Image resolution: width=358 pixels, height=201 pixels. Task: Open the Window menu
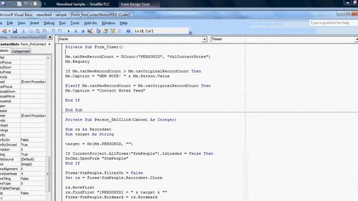pyautogui.click(x=108, y=23)
